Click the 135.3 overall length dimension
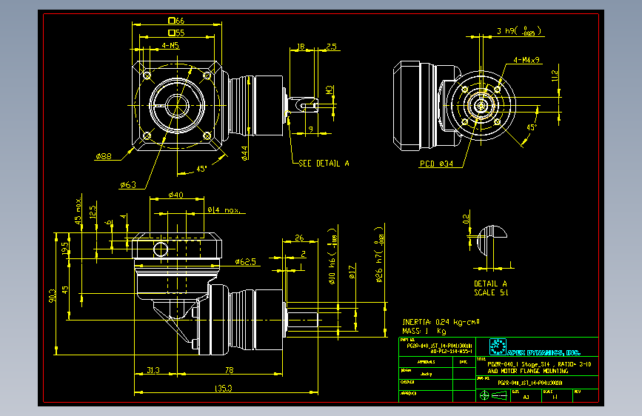 tap(224, 388)
